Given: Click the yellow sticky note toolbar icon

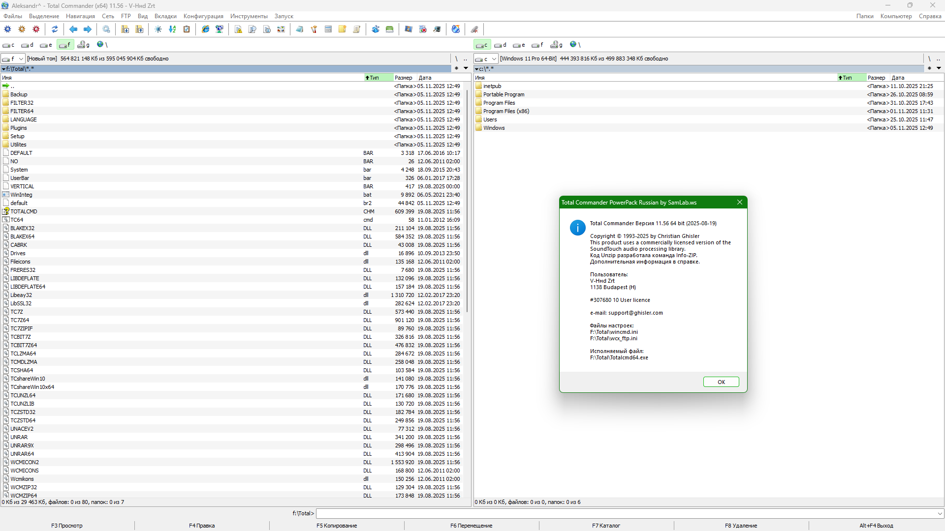Looking at the screenshot, I should (x=343, y=29).
